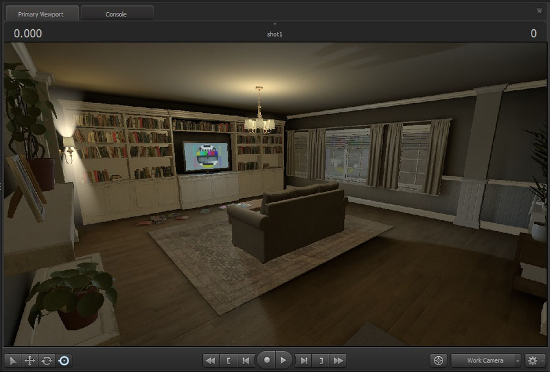The width and height of the screenshot is (550, 372).
Task: Jump to the shot end bracket
Action: [x=321, y=360]
